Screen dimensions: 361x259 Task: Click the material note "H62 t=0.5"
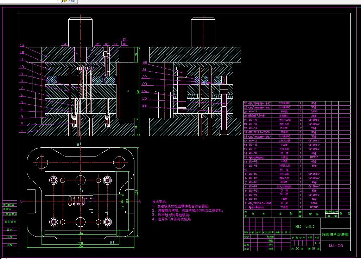coord(305,226)
